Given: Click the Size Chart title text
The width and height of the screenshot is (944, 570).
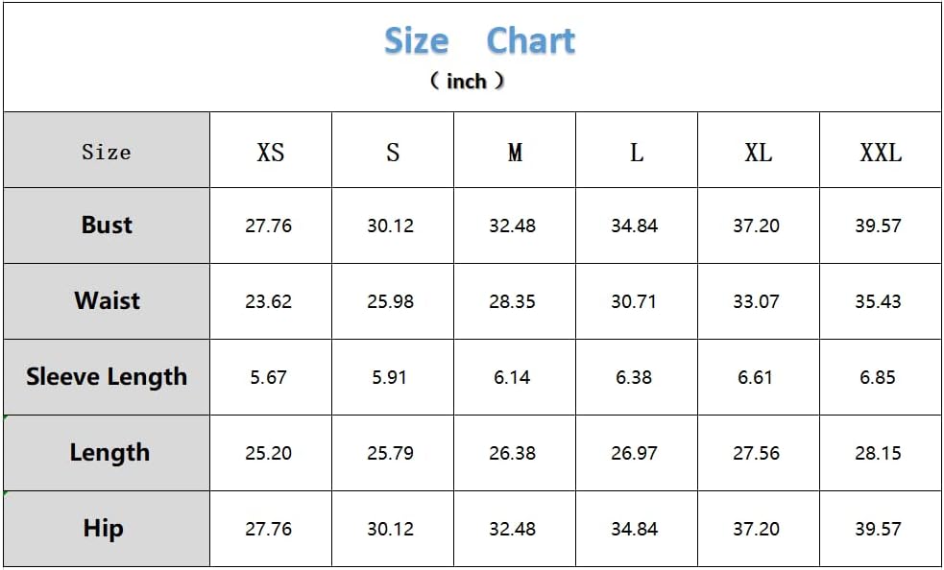Looking at the screenshot, I should click(x=480, y=41).
